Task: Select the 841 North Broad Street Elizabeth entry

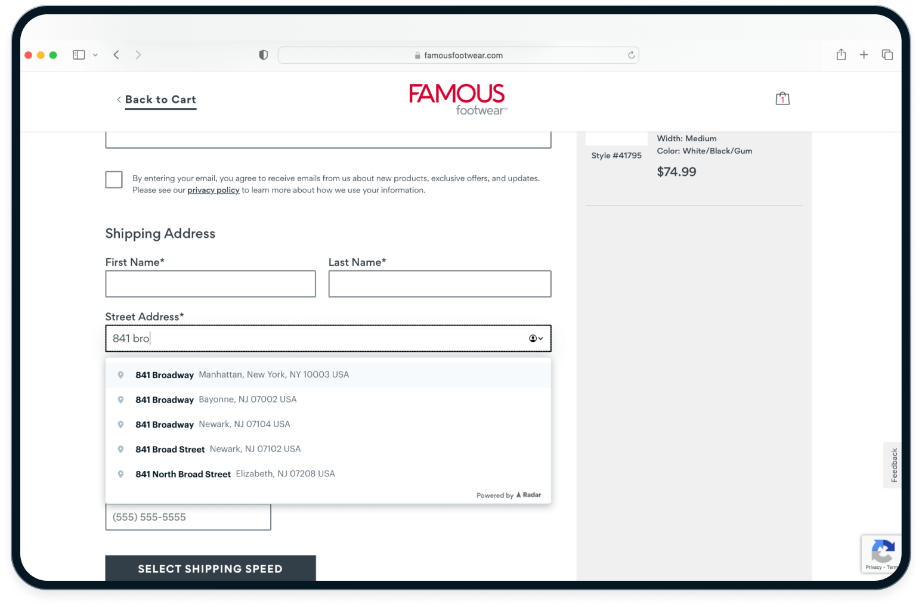Action: [235, 473]
